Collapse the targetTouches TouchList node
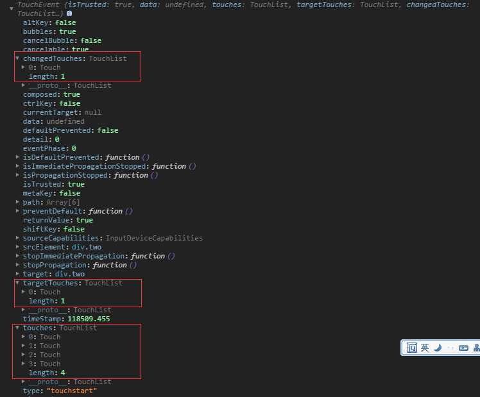 17,283
